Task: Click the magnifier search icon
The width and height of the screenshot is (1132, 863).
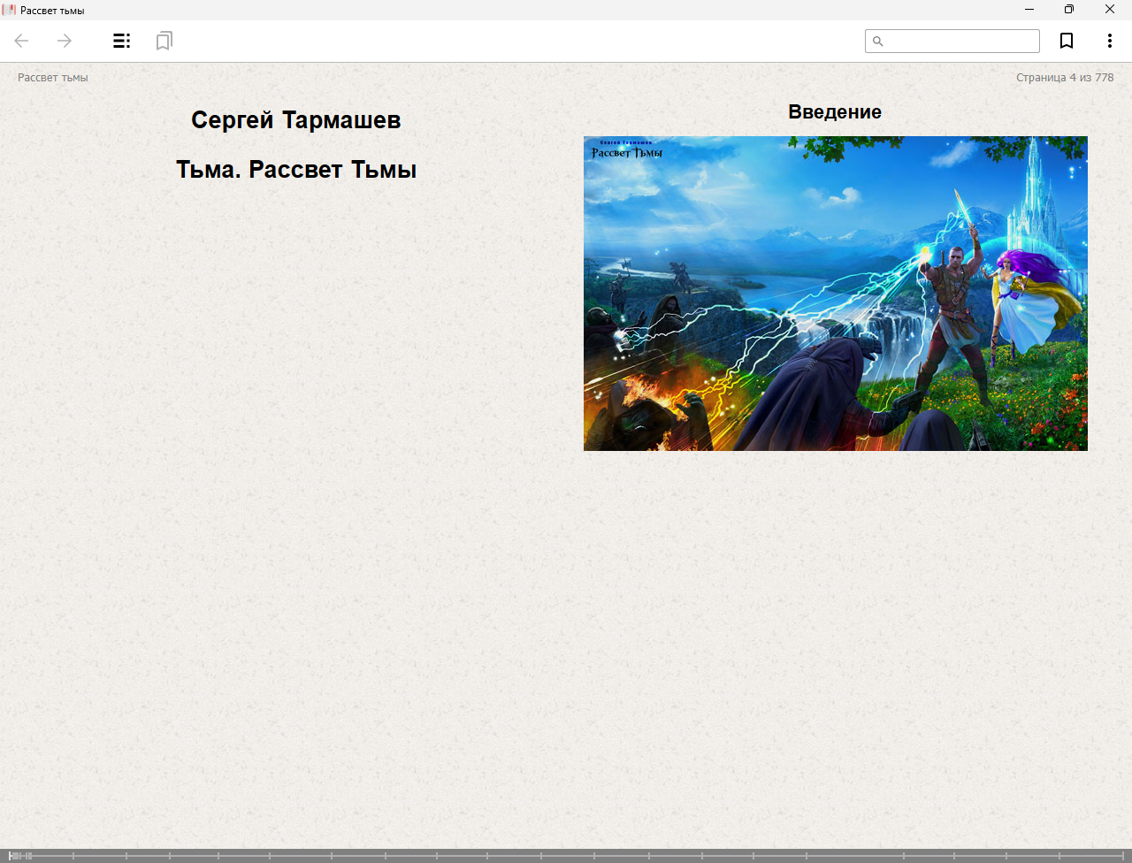Action: [878, 42]
